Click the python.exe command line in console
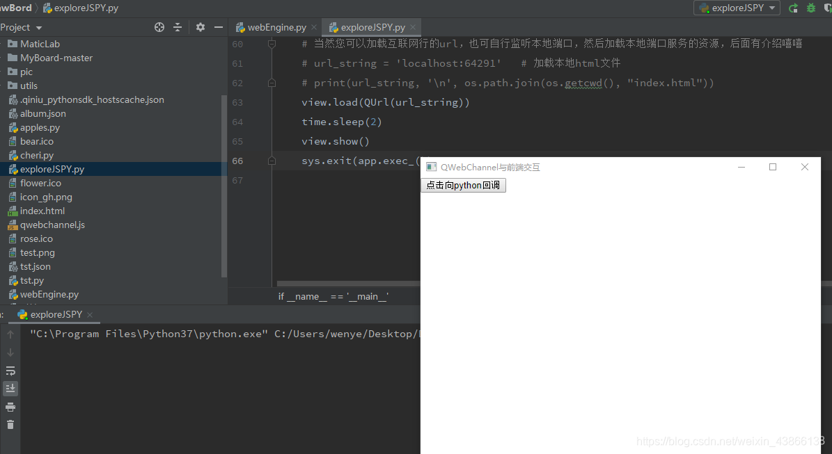Screen dimensions: 832x454 [225, 334]
